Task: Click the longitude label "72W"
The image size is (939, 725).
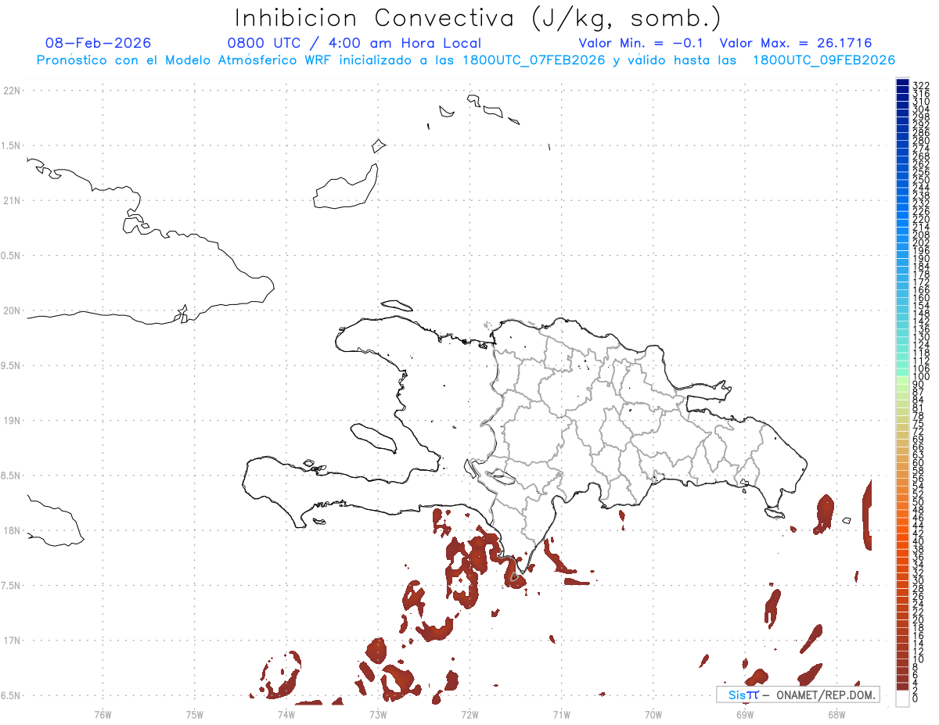Action: point(469,713)
